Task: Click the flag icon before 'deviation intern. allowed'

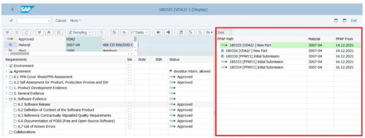Action: 171,71
